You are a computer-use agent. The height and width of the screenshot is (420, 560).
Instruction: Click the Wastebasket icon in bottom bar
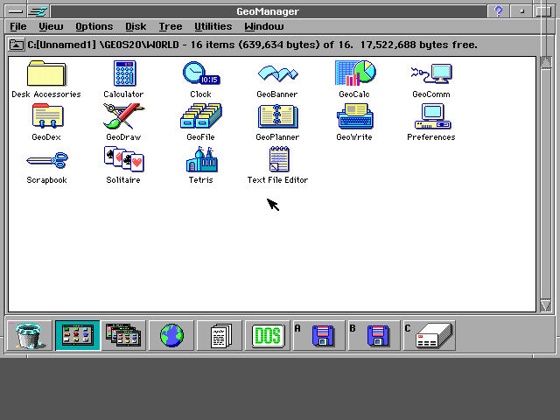pos(30,335)
